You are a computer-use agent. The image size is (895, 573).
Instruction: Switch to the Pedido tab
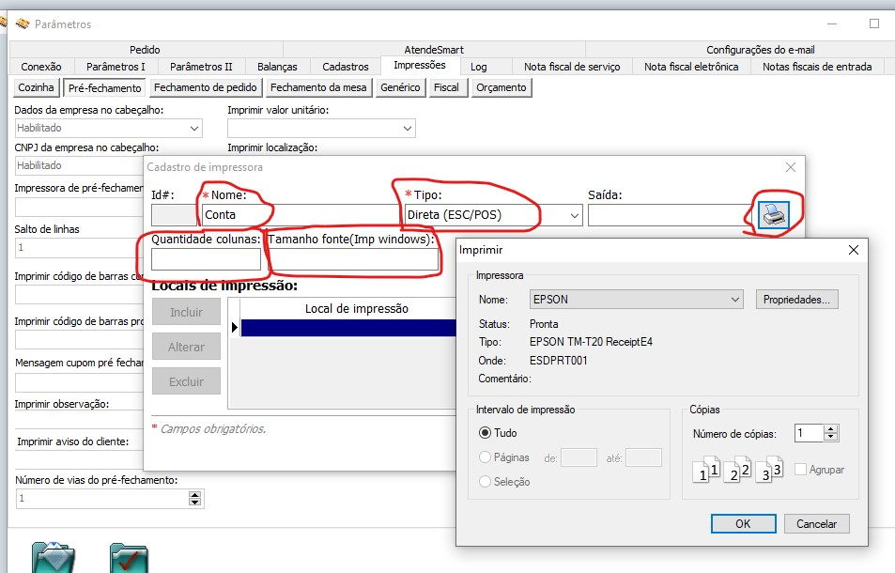click(145, 50)
